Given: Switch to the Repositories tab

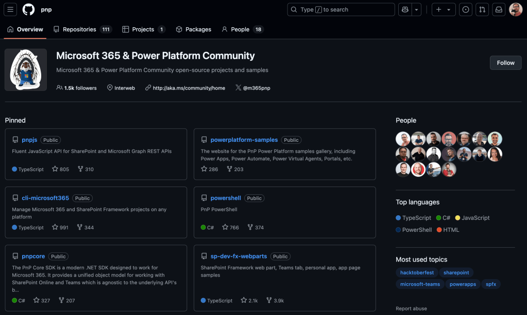Looking at the screenshot, I should click(82, 29).
